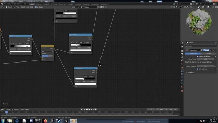Jump to the timeline start frame button

click(84, 109)
